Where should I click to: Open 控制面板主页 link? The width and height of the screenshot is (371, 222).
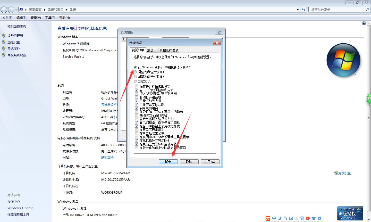pos(17,26)
